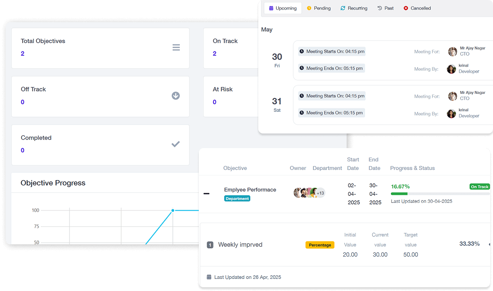Click the Total Objectives list icon
The image size is (493, 291).
click(176, 48)
